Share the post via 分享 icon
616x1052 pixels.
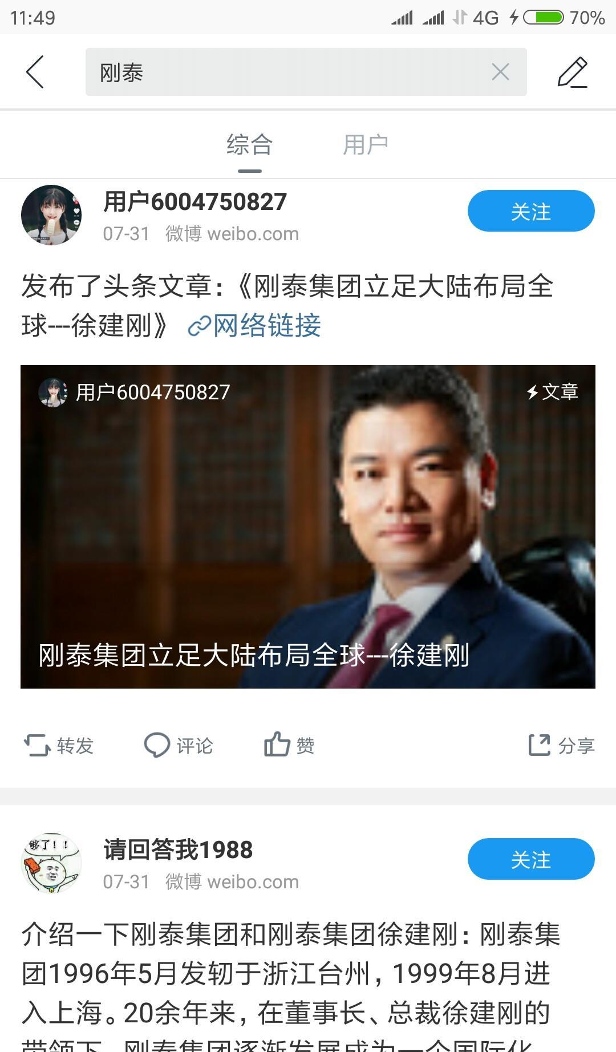coord(562,745)
